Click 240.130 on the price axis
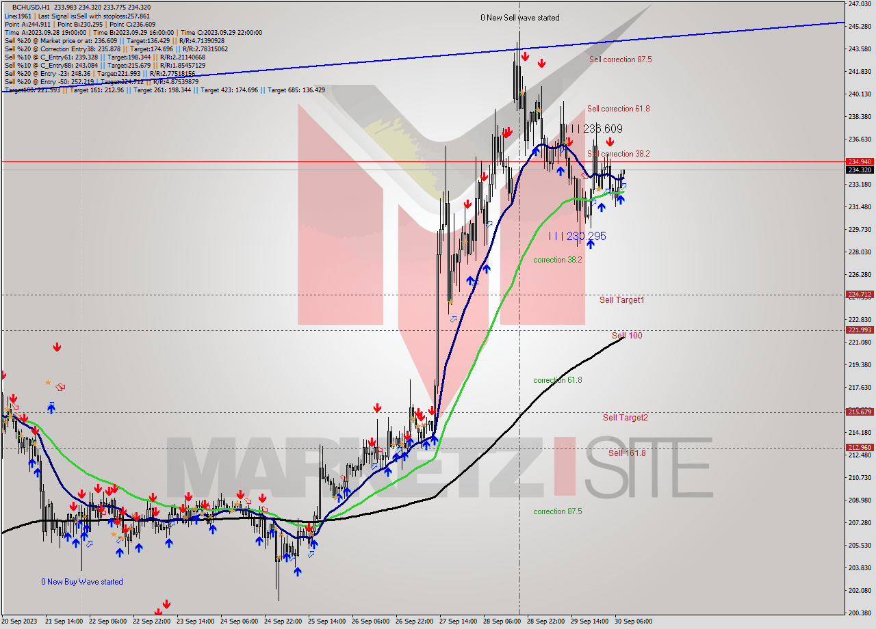Screen dimensions: 876x629 (x=860, y=94)
